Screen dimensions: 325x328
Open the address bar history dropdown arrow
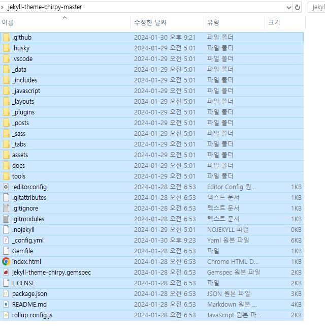289,8
